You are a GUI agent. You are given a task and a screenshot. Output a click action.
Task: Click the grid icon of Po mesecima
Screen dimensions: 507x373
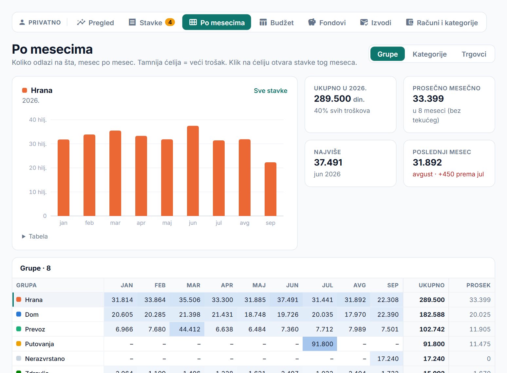click(193, 22)
